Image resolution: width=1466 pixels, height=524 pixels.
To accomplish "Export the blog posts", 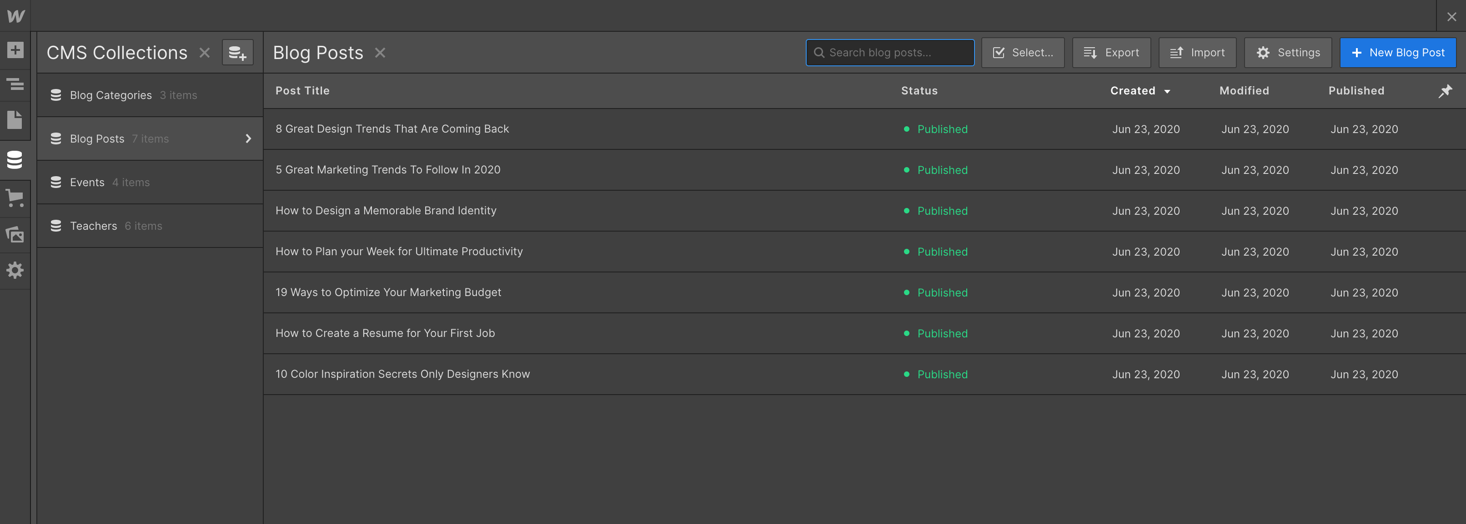I will (1111, 52).
